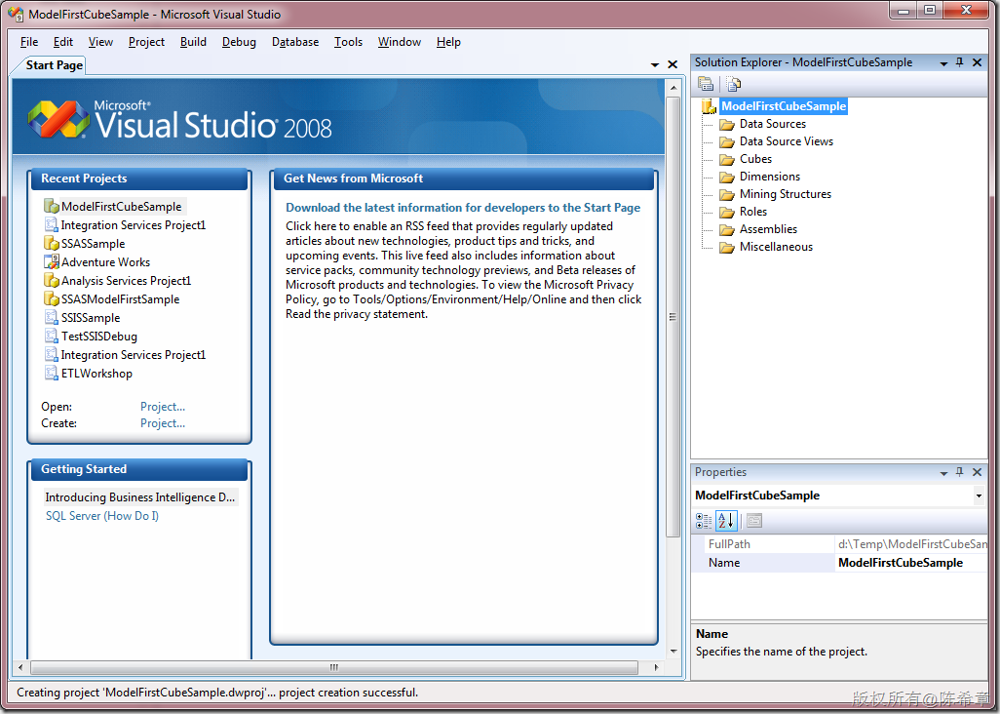Click the SSASModelFirstSample project icon
The image size is (1000, 714).
click(51, 298)
